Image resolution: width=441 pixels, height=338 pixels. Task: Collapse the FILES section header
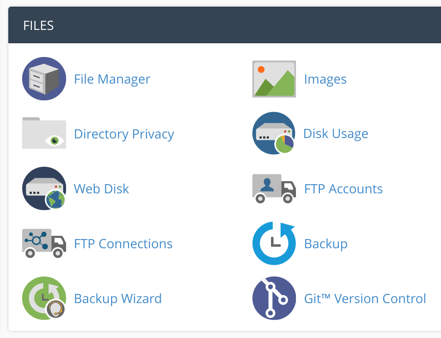tap(224, 25)
